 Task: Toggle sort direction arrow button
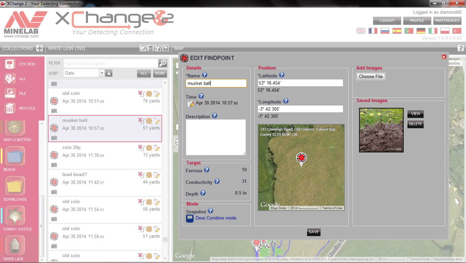tap(109, 73)
